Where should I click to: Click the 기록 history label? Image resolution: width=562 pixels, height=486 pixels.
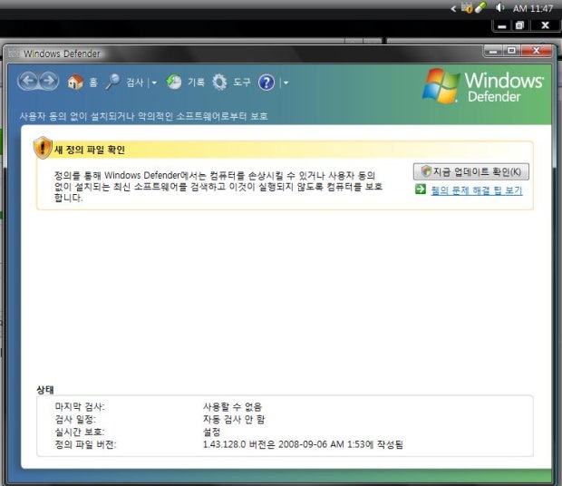196,83
